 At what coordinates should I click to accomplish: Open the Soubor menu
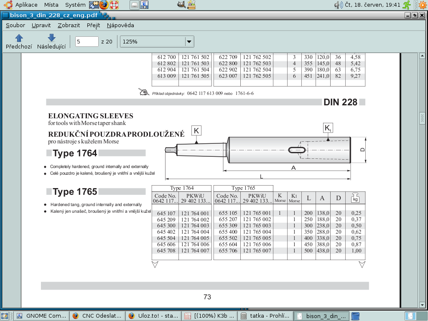[x=15, y=25]
